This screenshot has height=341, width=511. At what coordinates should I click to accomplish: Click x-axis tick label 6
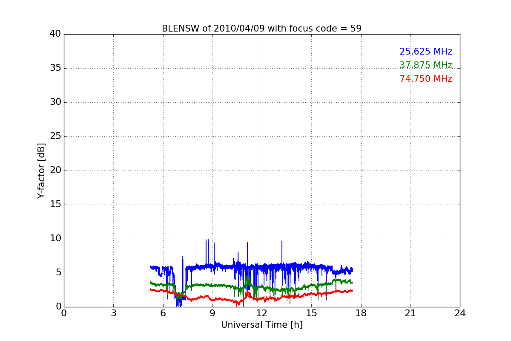[163, 313]
